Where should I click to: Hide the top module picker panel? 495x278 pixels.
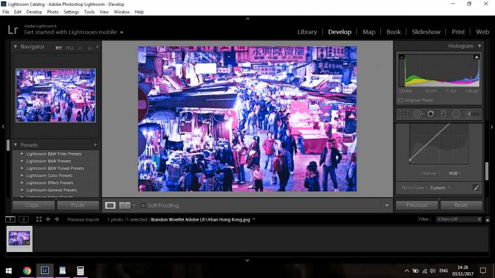coord(247,18)
